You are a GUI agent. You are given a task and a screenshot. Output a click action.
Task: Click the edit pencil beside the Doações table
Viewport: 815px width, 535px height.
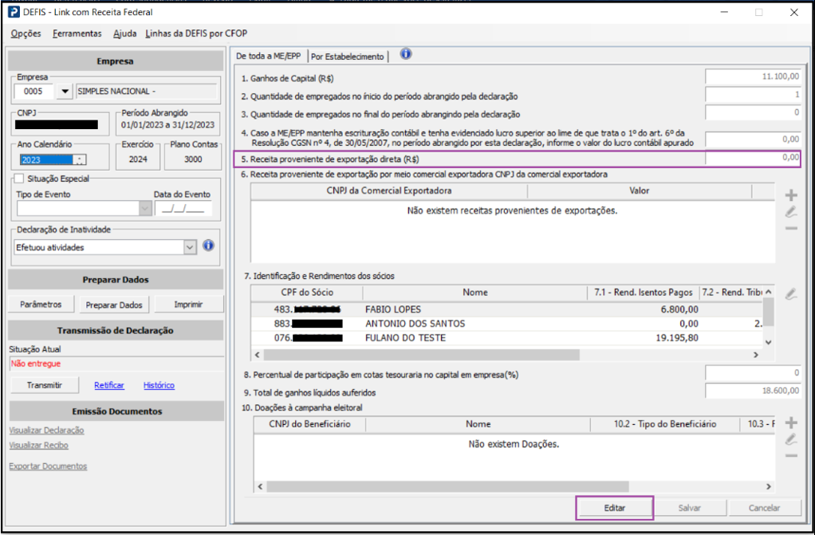[x=791, y=439]
